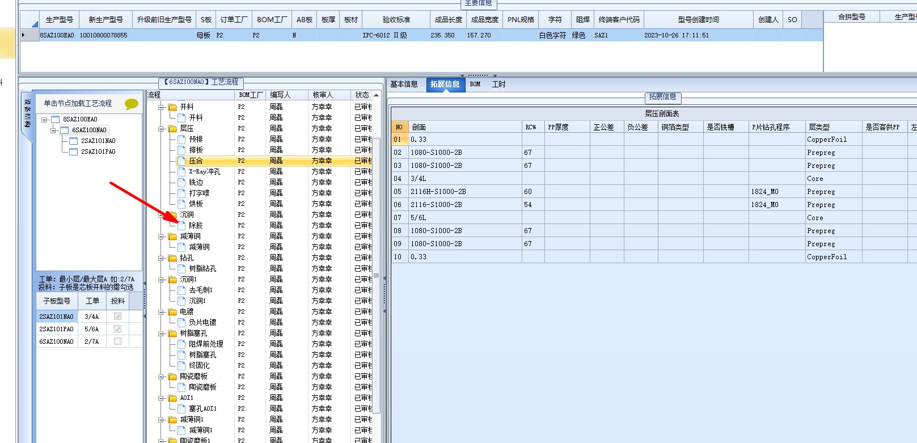The height and width of the screenshot is (443, 917).
Task: Click the 验收标准 column header
Action: [396, 19]
